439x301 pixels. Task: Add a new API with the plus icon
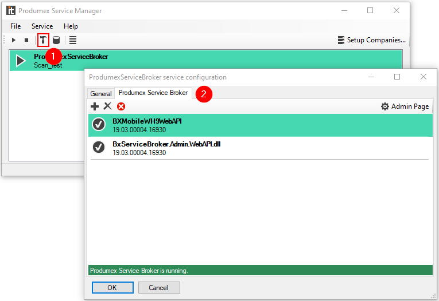[95, 106]
